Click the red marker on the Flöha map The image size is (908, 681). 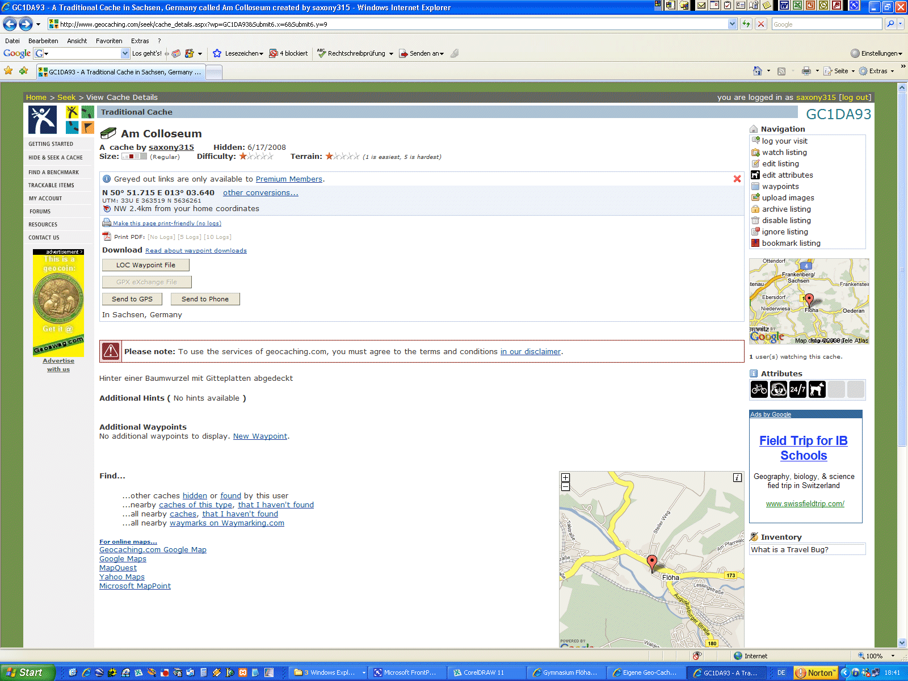tap(652, 562)
